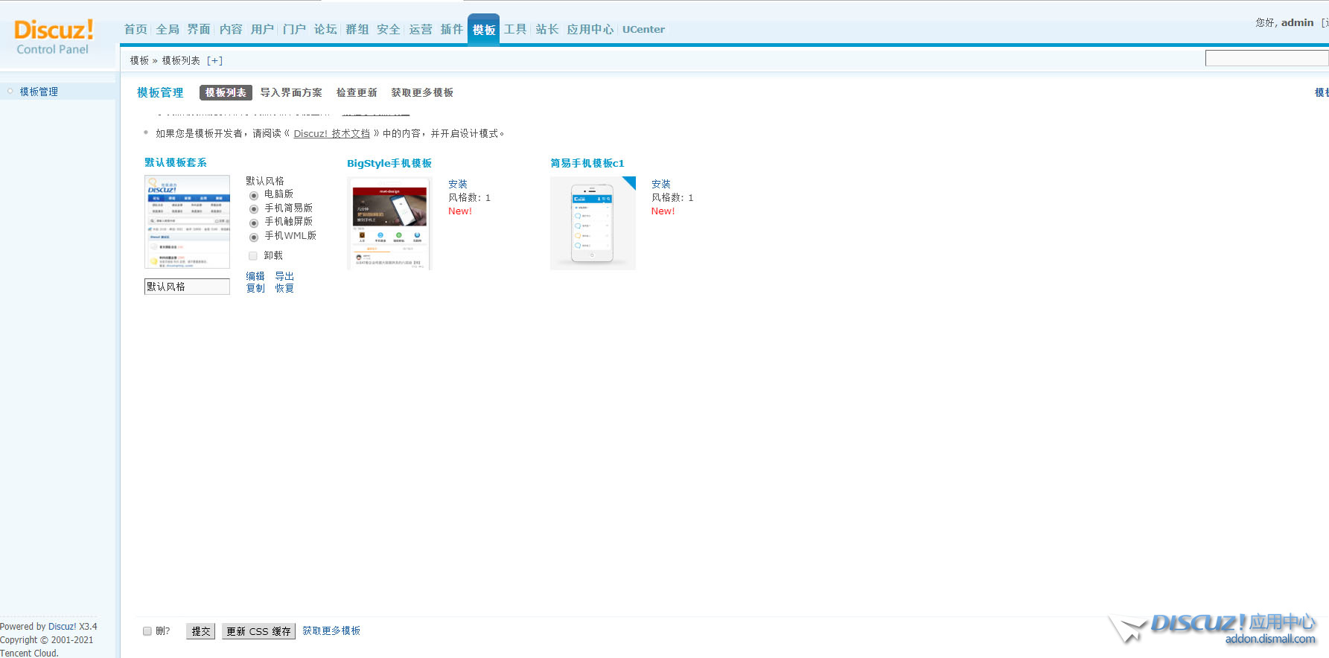This screenshot has height=658, width=1329.
Task: Switch to the 导入界面方案 tab
Action: click(x=291, y=92)
